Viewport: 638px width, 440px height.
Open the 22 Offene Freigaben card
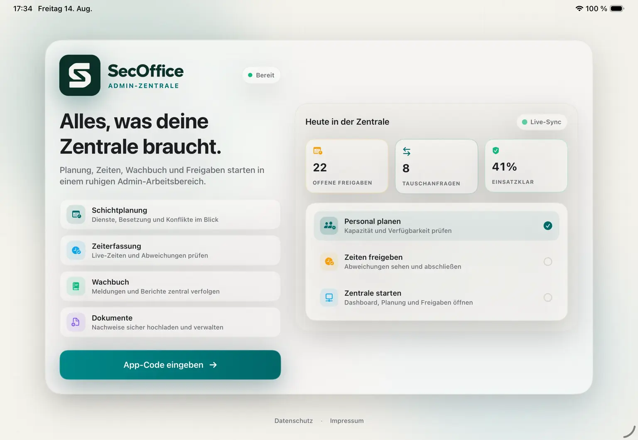pyautogui.click(x=347, y=166)
